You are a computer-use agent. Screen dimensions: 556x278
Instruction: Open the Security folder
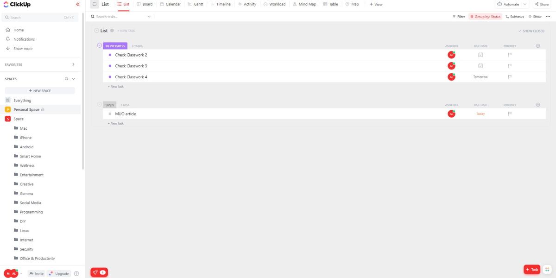24,249
